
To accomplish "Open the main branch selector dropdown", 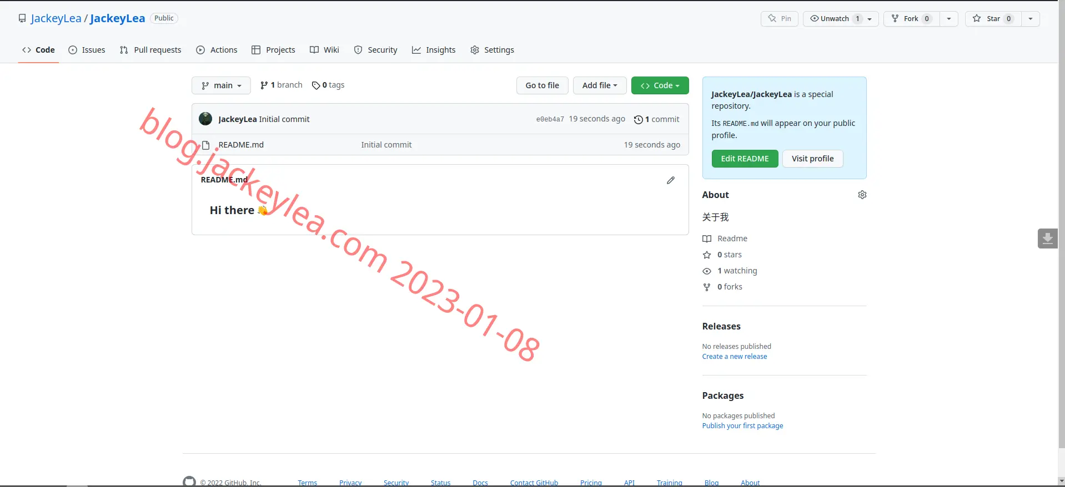I will pyautogui.click(x=221, y=85).
